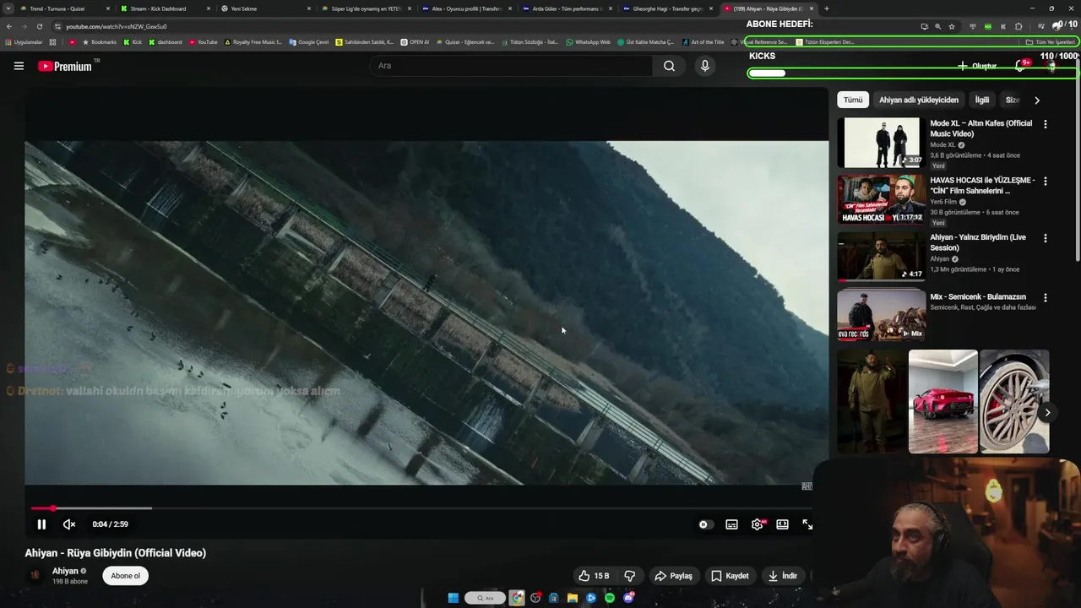Select the Tümü filter chip
The image size is (1081, 608).
[853, 100]
